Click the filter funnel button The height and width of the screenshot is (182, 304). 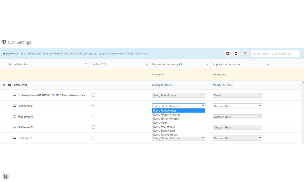tap(245, 53)
